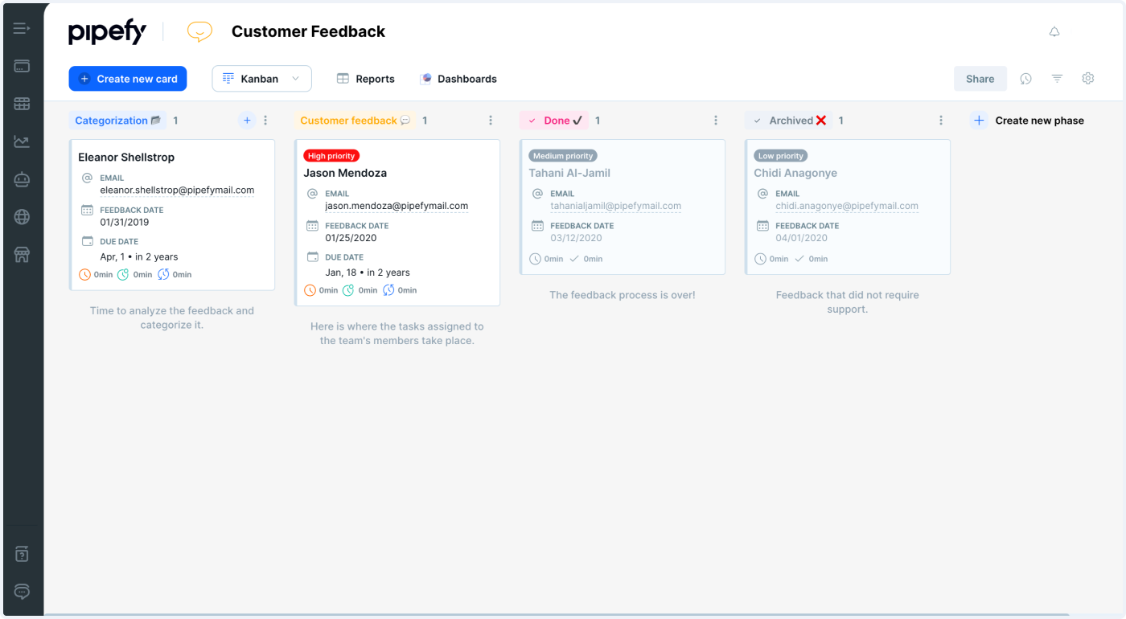Click the notifications bell icon
The width and height of the screenshot is (1126, 619).
click(1054, 31)
